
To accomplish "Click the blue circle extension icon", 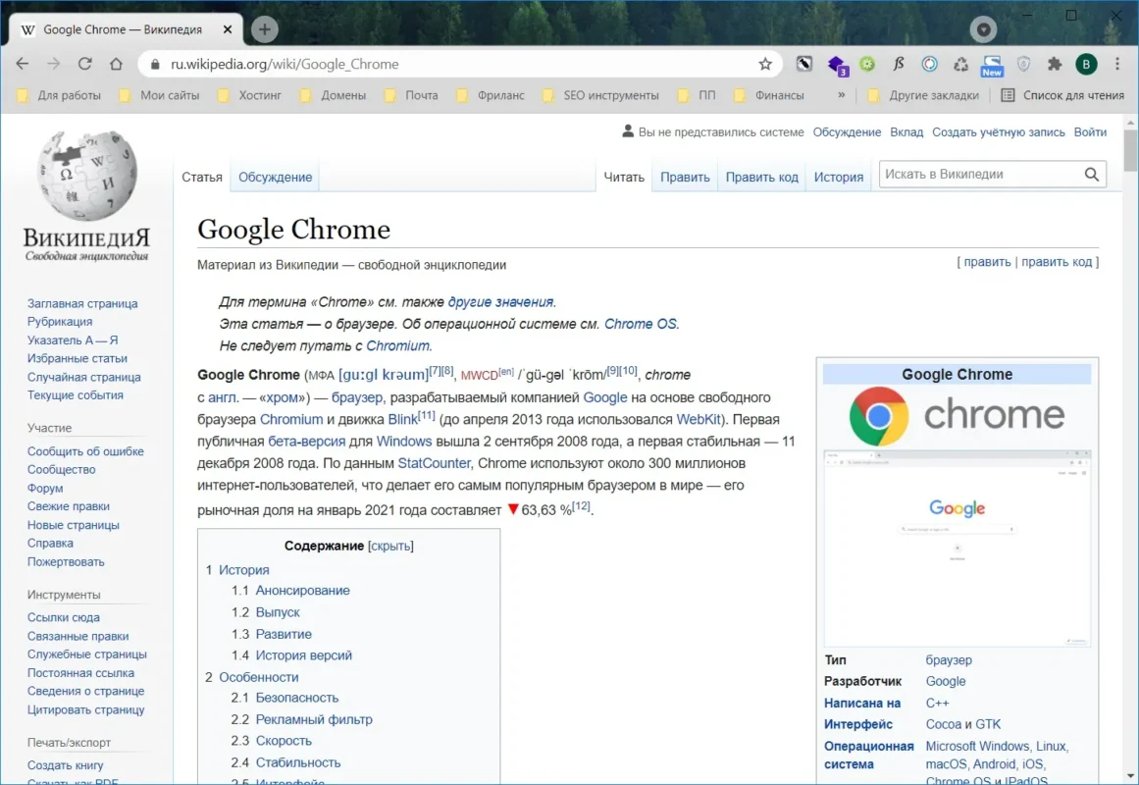I will click(929, 64).
